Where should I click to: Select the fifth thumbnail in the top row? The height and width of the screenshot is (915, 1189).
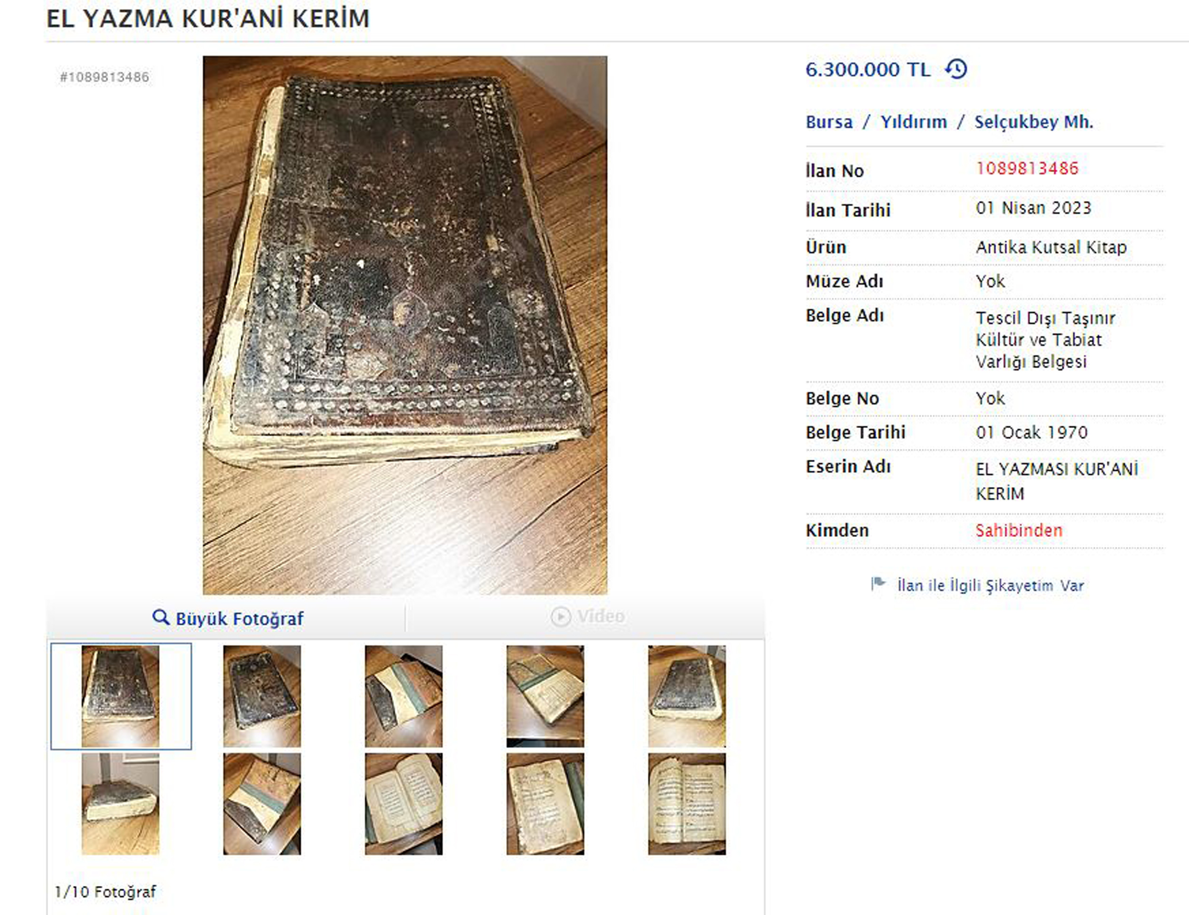click(x=686, y=696)
